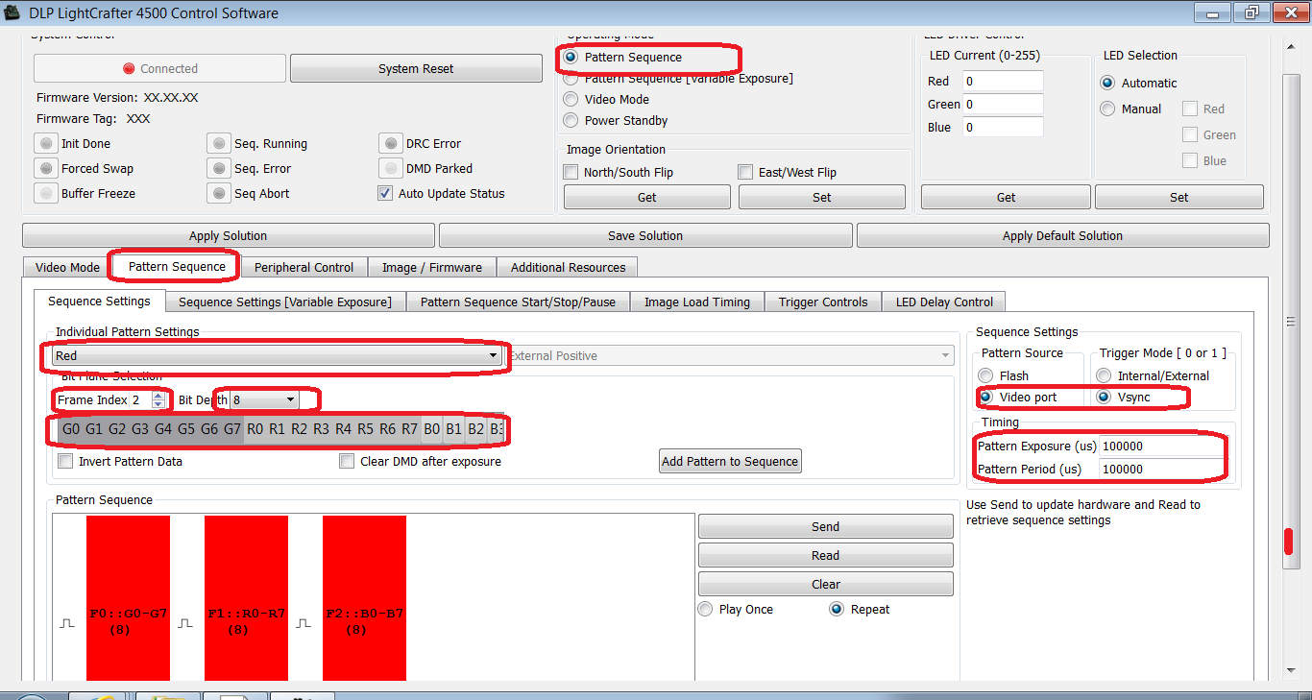Click the Buffer Freeze status indicator
The height and width of the screenshot is (700, 1312).
pos(46,194)
